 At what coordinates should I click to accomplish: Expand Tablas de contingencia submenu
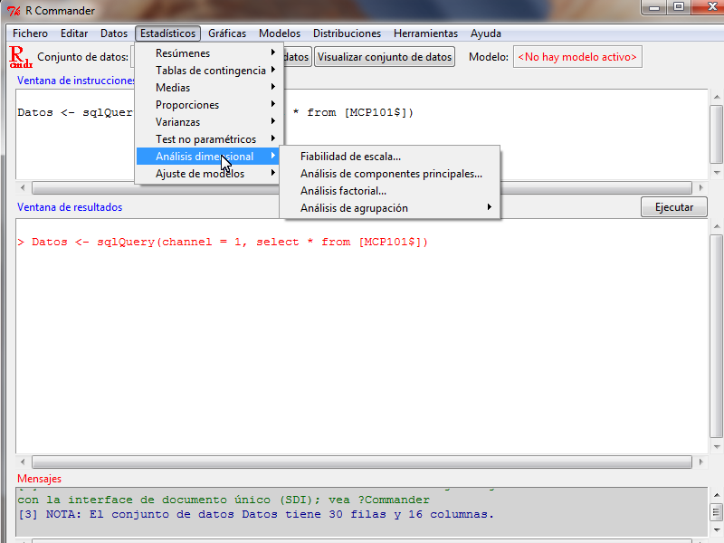210,71
